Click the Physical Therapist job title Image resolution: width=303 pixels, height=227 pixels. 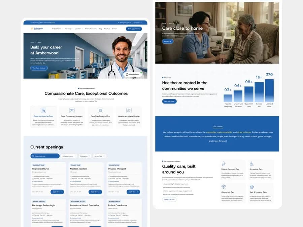117,169
